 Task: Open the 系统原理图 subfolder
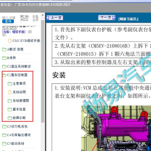(x=21, y=101)
